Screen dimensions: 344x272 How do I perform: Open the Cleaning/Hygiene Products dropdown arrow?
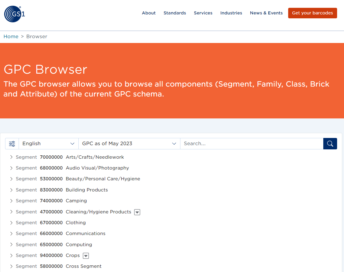137,212
